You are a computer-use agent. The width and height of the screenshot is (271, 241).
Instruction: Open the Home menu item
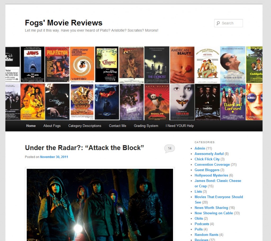[x=31, y=126]
